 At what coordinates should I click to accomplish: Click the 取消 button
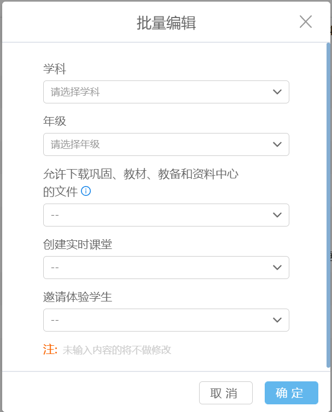point(226,393)
